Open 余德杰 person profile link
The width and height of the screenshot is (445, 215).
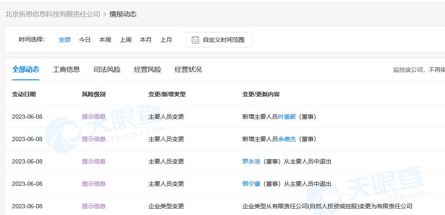[287, 139]
